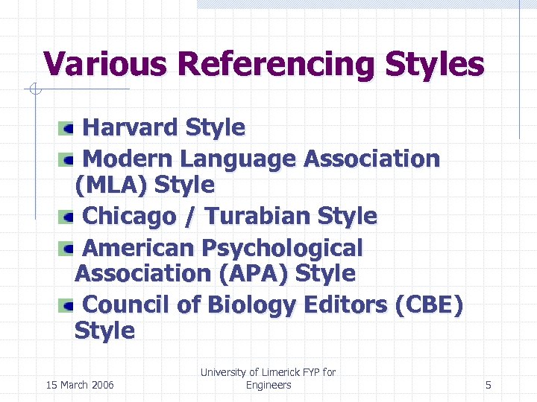This screenshot has width=537, height=402.
Task: Click 'Association (APA) Style' text line
Action: point(215,273)
